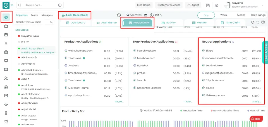Click the Free Demo button
Viewport: 268px width, 127px height.
pos(144,5)
